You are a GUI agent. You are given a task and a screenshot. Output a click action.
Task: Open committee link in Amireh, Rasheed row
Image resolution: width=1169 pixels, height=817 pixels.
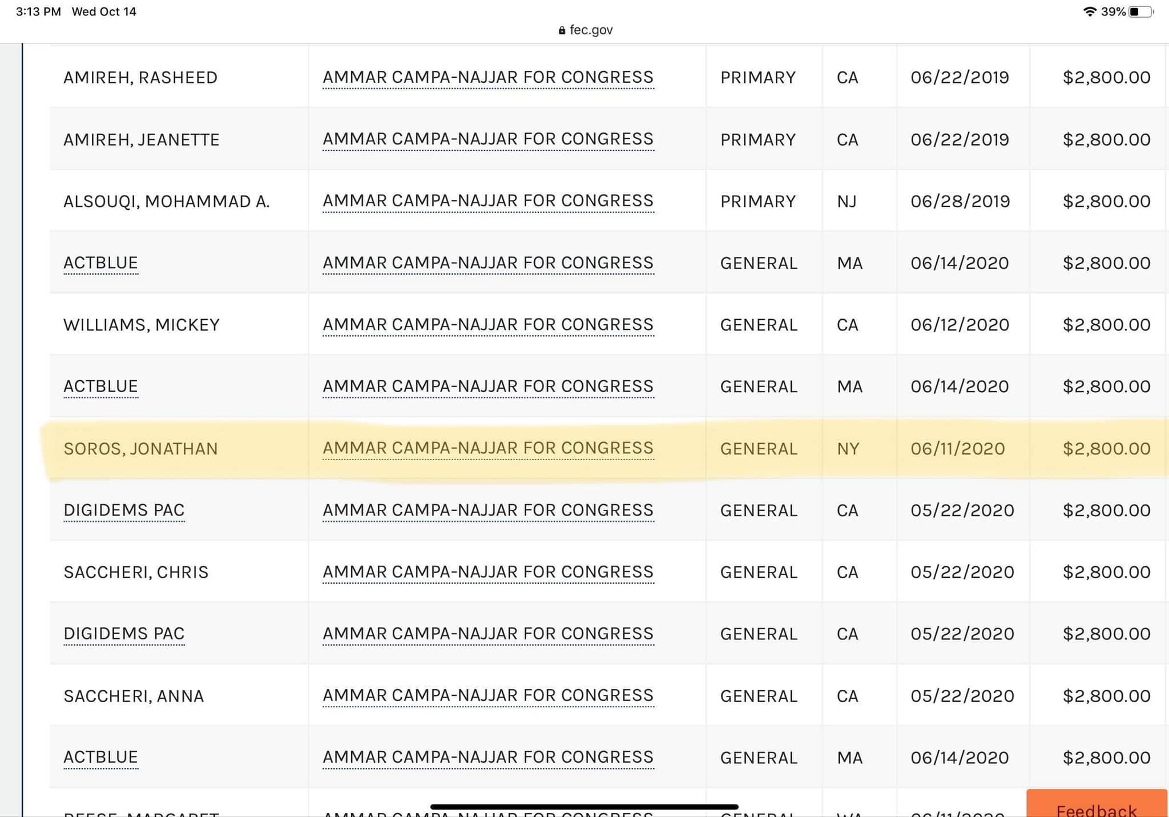click(x=488, y=77)
